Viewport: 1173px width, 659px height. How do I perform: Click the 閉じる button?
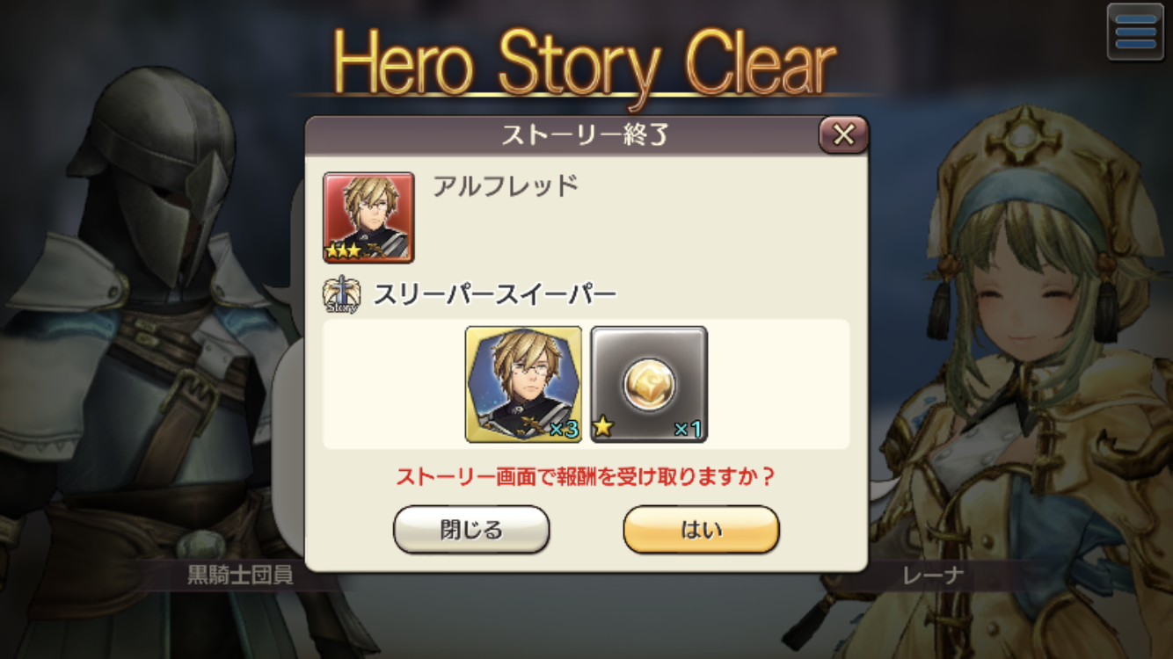click(471, 530)
